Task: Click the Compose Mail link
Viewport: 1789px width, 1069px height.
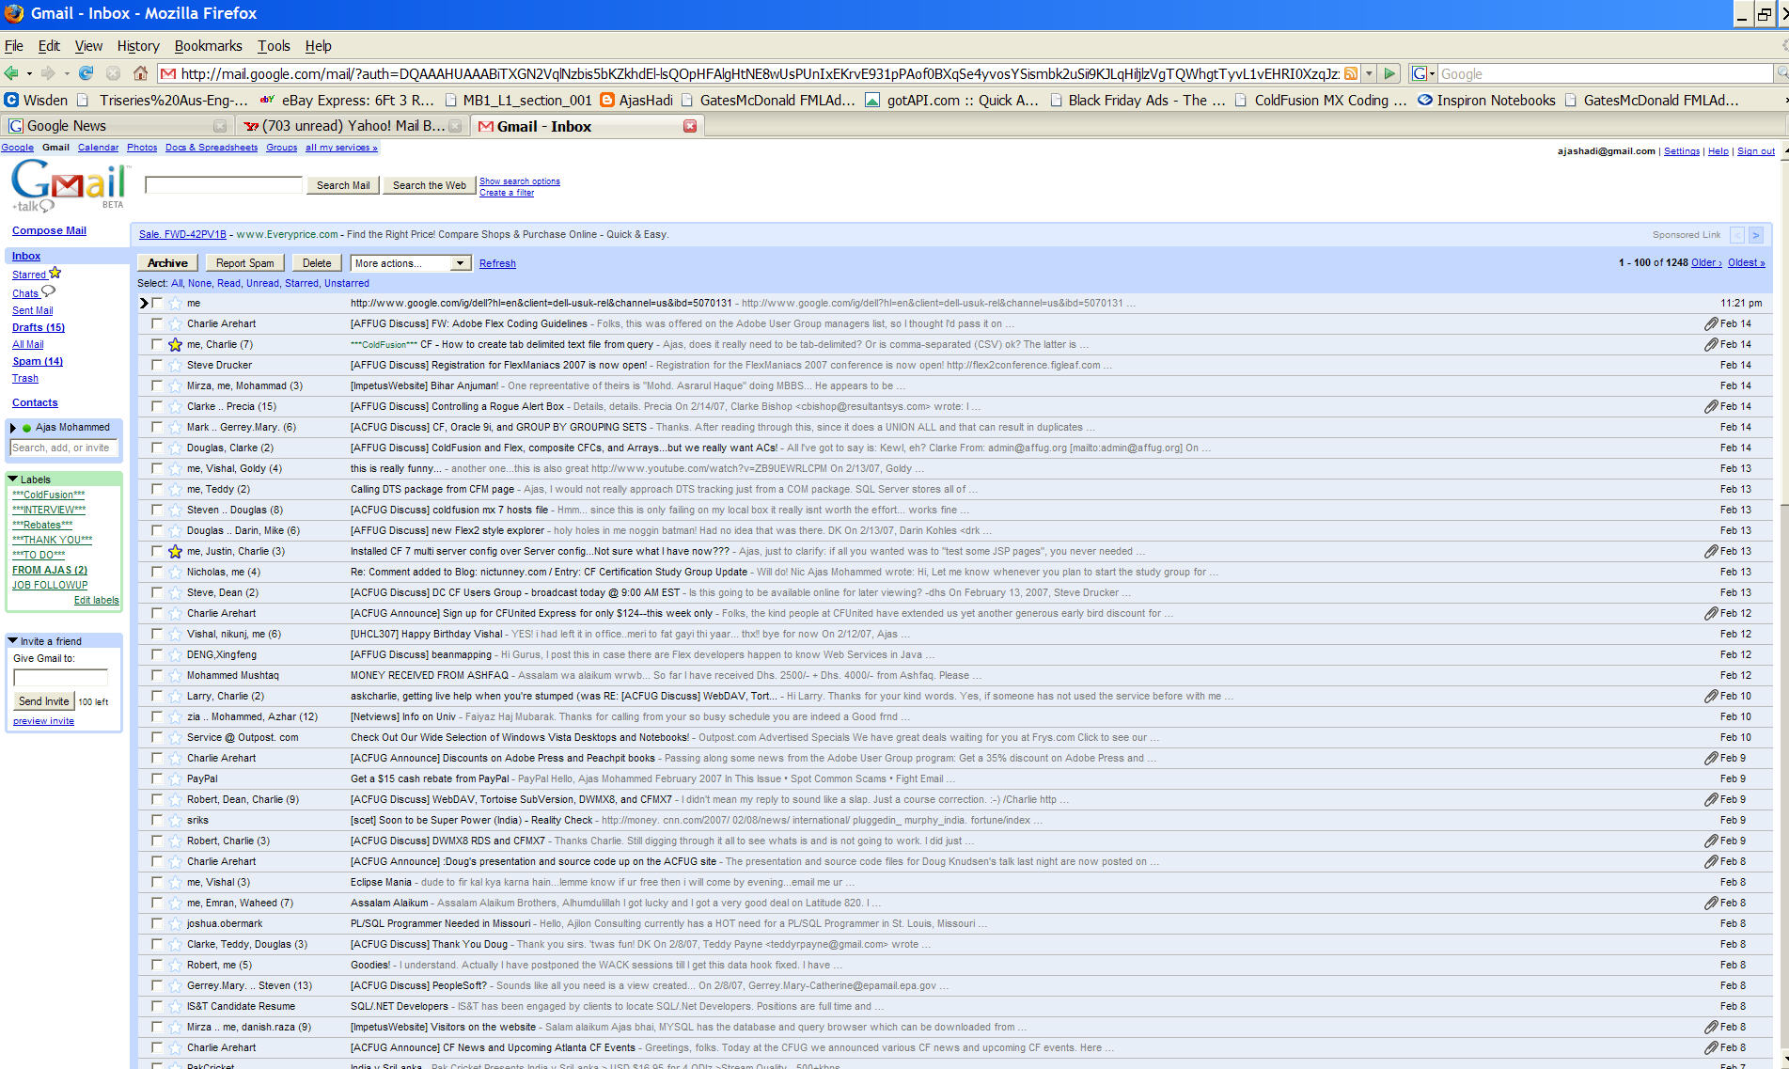Action: pyautogui.click(x=49, y=230)
